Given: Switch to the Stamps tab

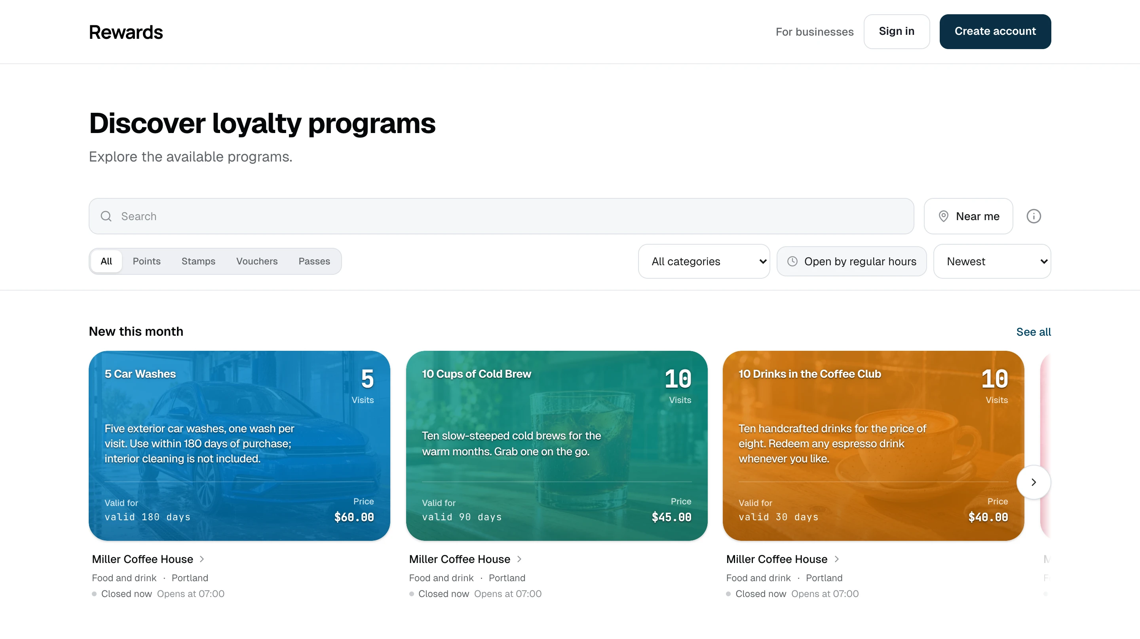Looking at the screenshot, I should pyautogui.click(x=198, y=262).
